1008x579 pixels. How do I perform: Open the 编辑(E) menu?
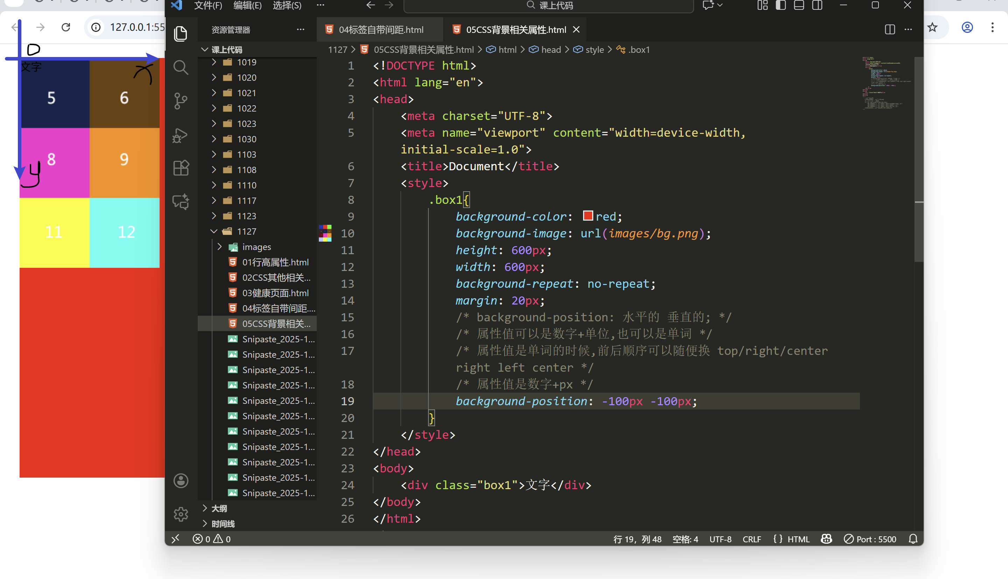[247, 5]
